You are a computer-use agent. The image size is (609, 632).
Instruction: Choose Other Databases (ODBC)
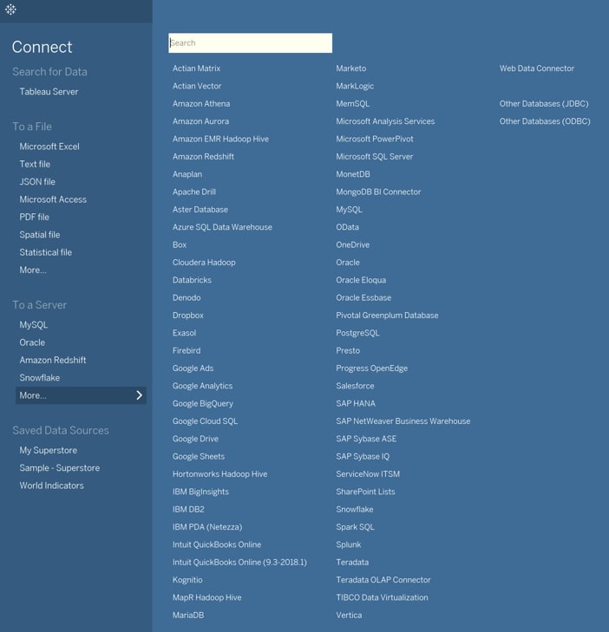tap(545, 121)
